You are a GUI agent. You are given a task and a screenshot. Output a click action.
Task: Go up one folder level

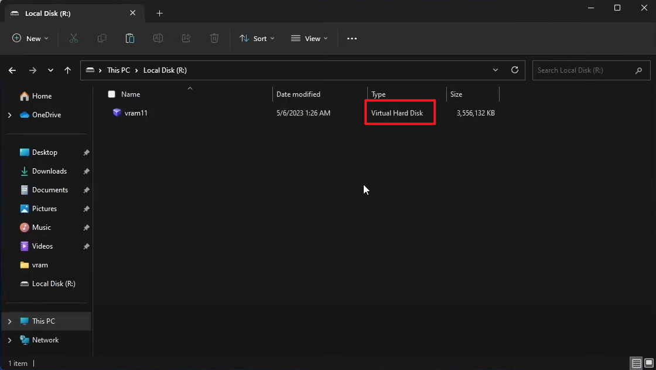tap(68, 70)
